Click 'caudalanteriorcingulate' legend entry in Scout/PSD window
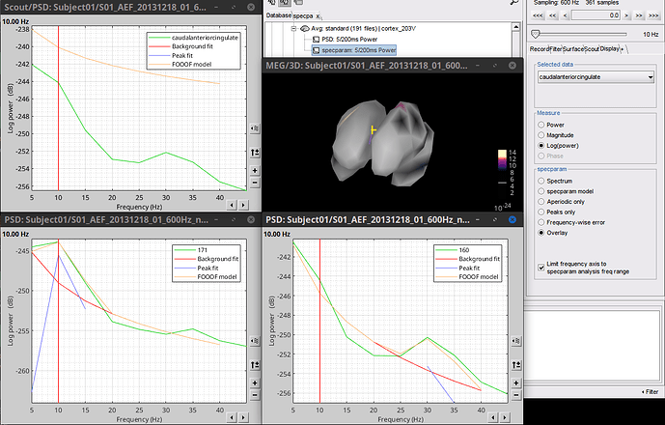 tap(205, 38)
